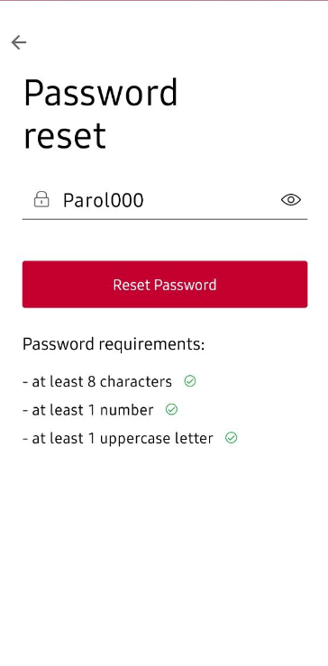Screen dimensions: 328x666
Task: Click the Reset Password button
Action: click(x=165, y=284)
